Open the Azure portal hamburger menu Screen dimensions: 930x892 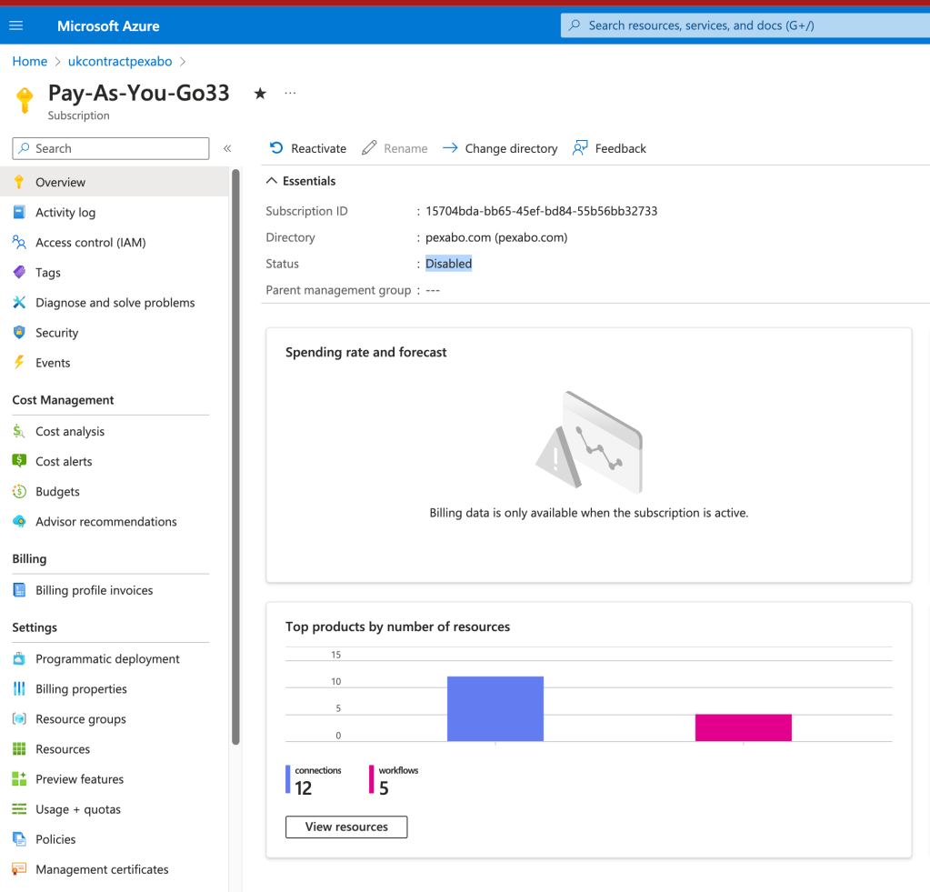click(x=16, y=25)
